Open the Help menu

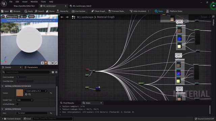pos(51,2)
